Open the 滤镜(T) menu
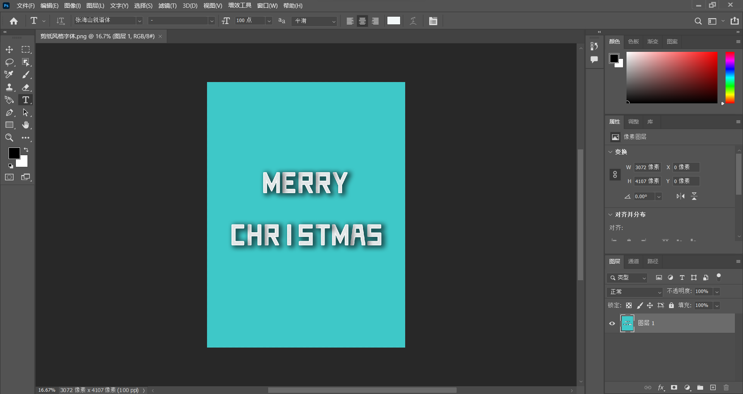 click(168, 6)
